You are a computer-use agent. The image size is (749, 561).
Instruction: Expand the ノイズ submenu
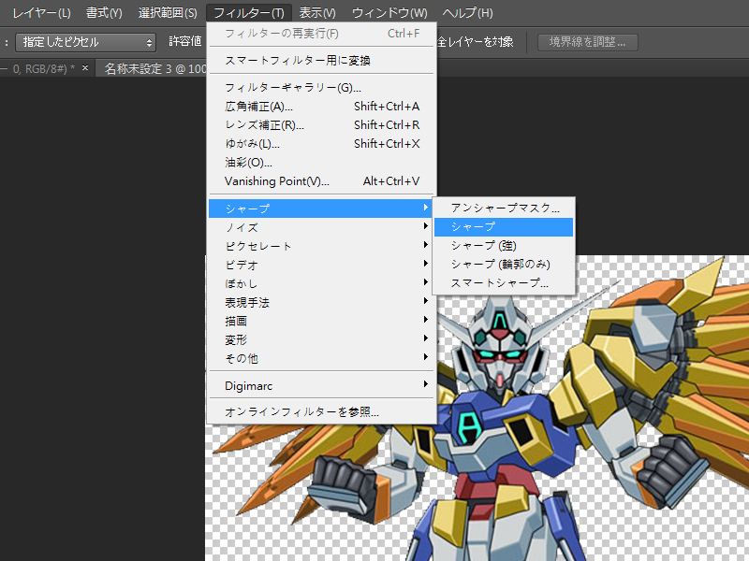click(x=321, y=227)
